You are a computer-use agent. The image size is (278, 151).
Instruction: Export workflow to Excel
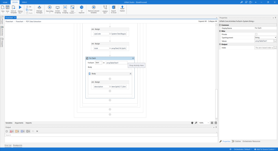[114, 9]
